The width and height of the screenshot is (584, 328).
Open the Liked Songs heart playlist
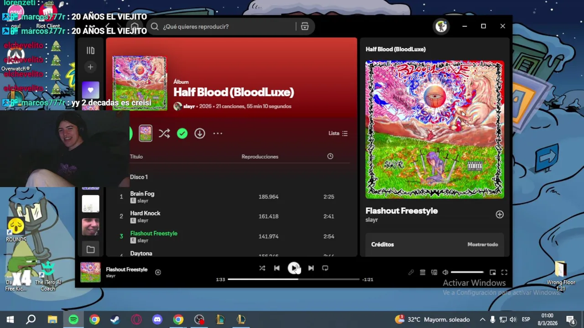pyautogui.click(x=90, y=90)
